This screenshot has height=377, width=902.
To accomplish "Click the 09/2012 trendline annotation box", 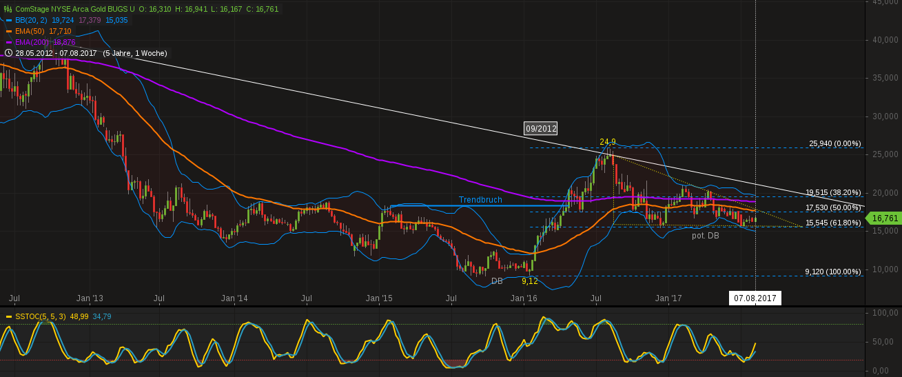I will point(540,128).
